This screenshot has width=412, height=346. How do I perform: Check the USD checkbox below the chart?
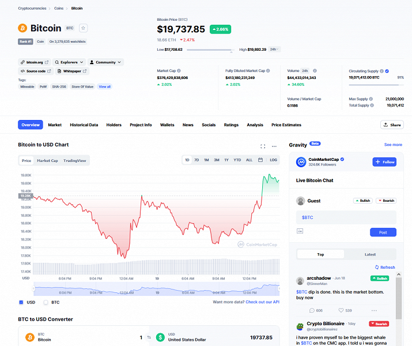click(21, 302)
